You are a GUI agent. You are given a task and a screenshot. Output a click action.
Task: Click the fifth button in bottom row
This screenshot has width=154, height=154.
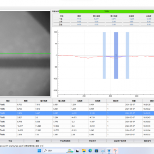click(120, 141)
